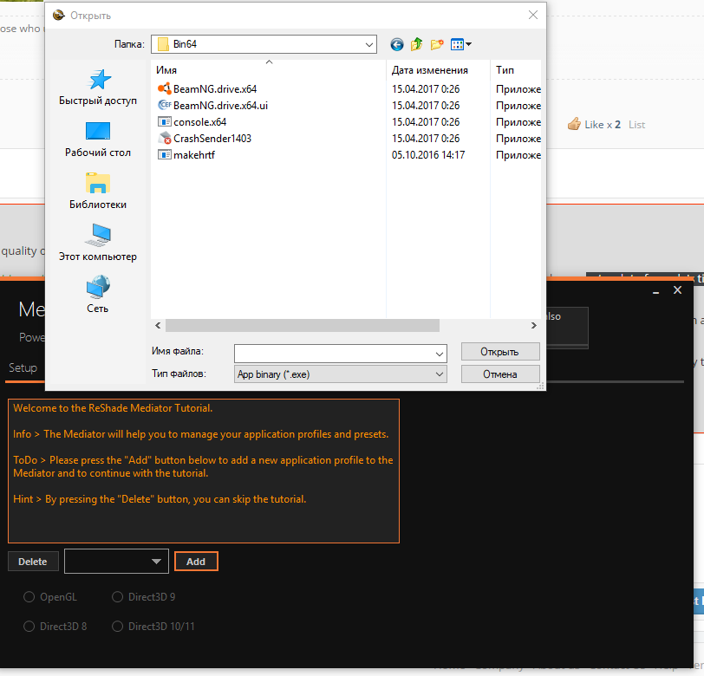Screen dimensions: 704x676
Task: Open Desktop (Рабочий стол) location
Action: [98, 140]
